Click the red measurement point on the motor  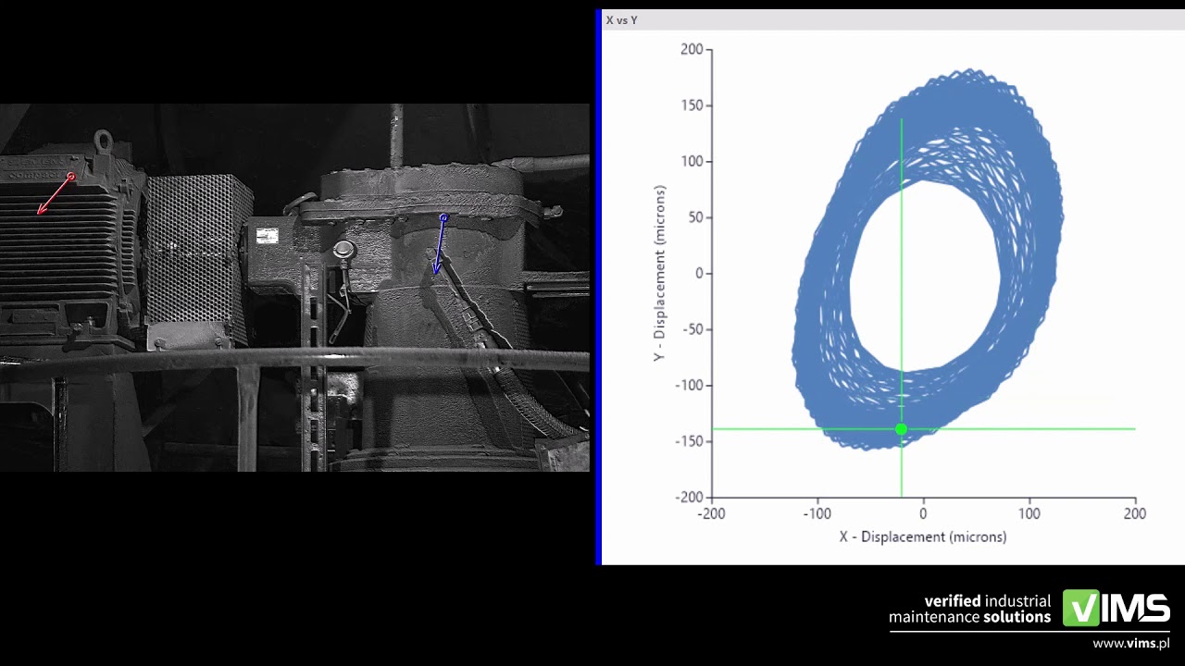point(71,176)
